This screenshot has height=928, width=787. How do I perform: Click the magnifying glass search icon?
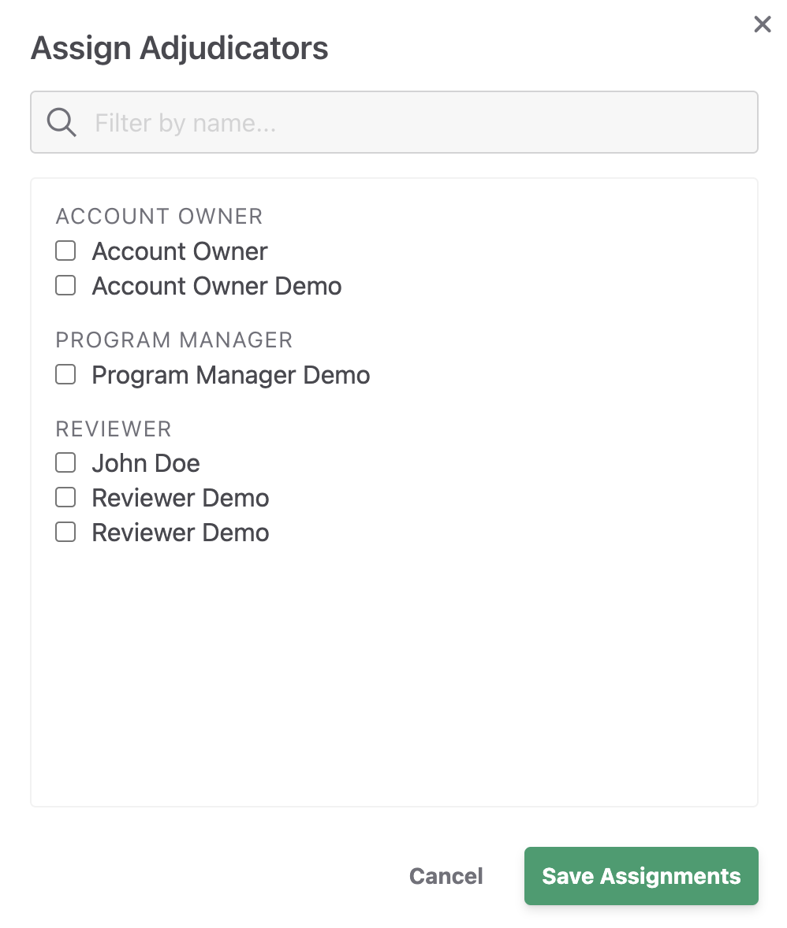tap(62, 123)
